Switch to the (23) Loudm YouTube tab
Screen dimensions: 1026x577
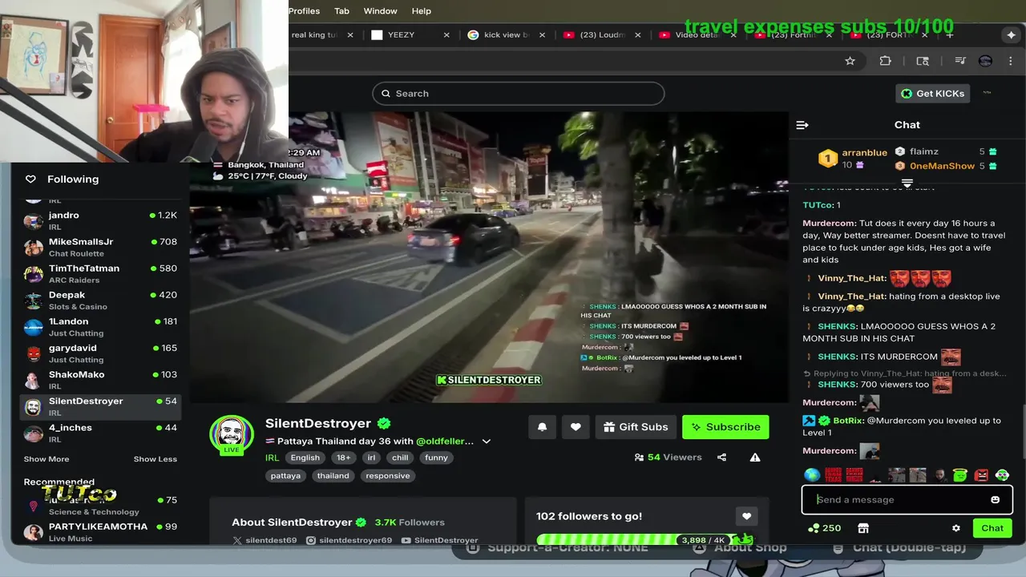coord(601,35)
